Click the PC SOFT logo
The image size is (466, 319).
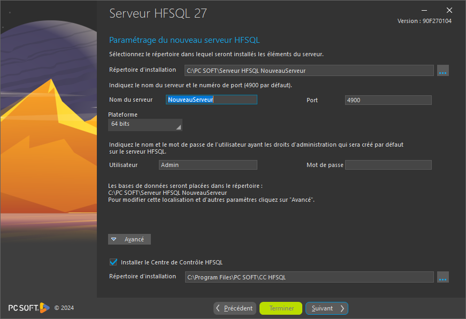coord(29,308)
